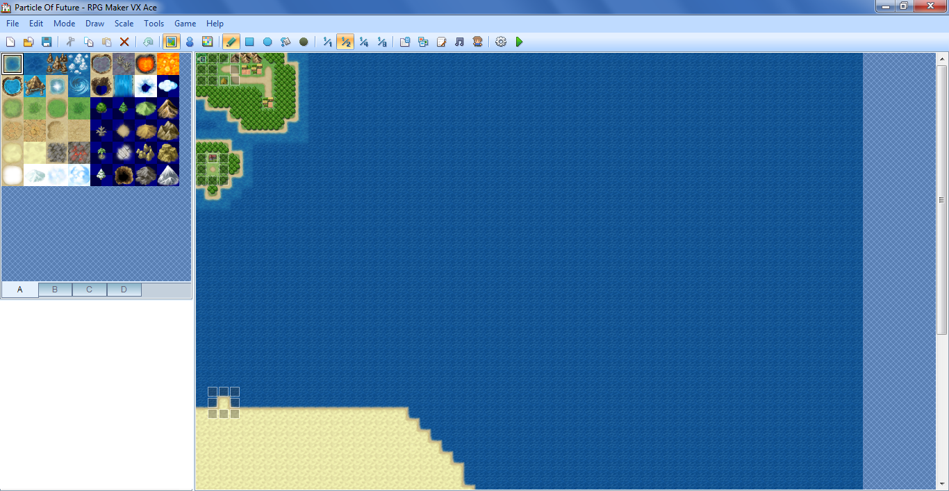Pick the snow-covered pine tree tile
Viewport: 949px width, 491px height.
(101, 175)
